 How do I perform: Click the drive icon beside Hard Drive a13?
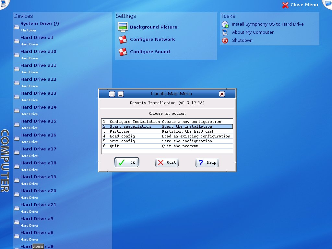tap(17, 97)
